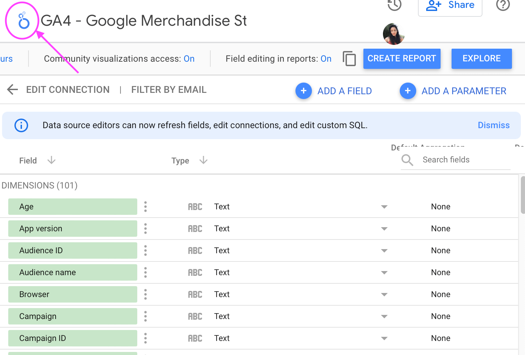Select the App version field chip
The image size is (525, 355).
pyautogui.click(x=73, y=229)
